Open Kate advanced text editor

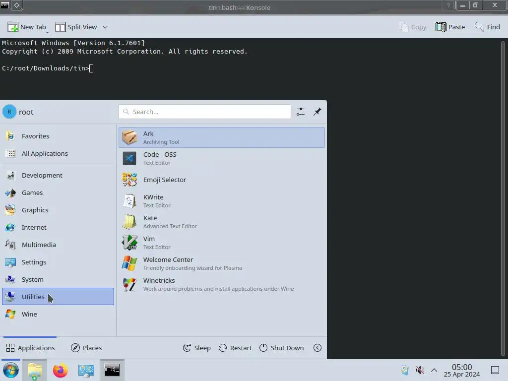pyautogui.click(x=222, y=222)
